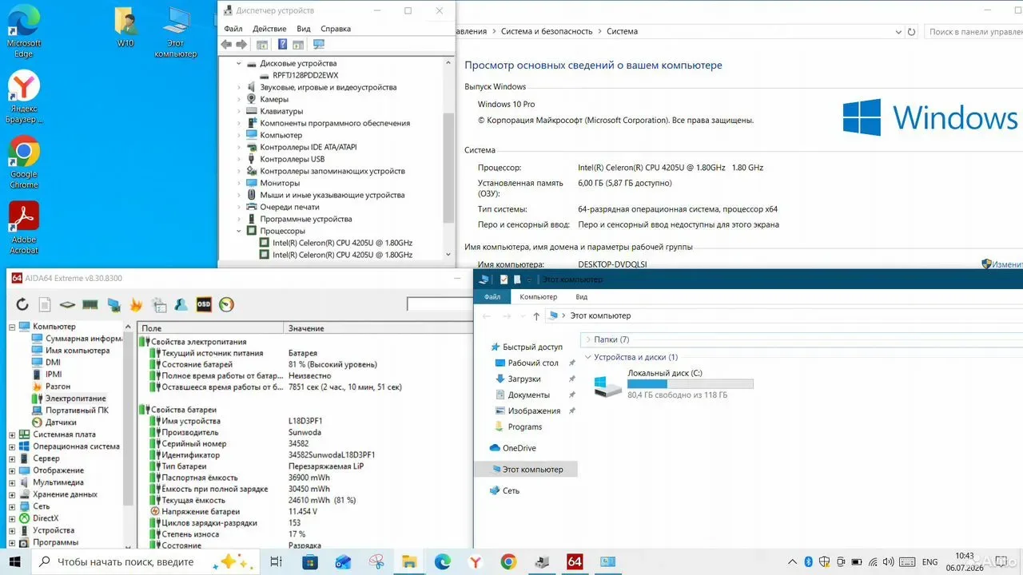
Task: Open Загрузки in Explorer sidebar
Action: pyautogui.click(x=524, y=379)
